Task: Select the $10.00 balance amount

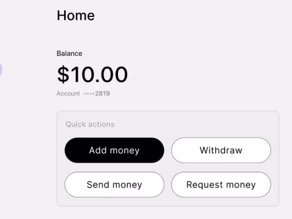Action: [92, 74]
